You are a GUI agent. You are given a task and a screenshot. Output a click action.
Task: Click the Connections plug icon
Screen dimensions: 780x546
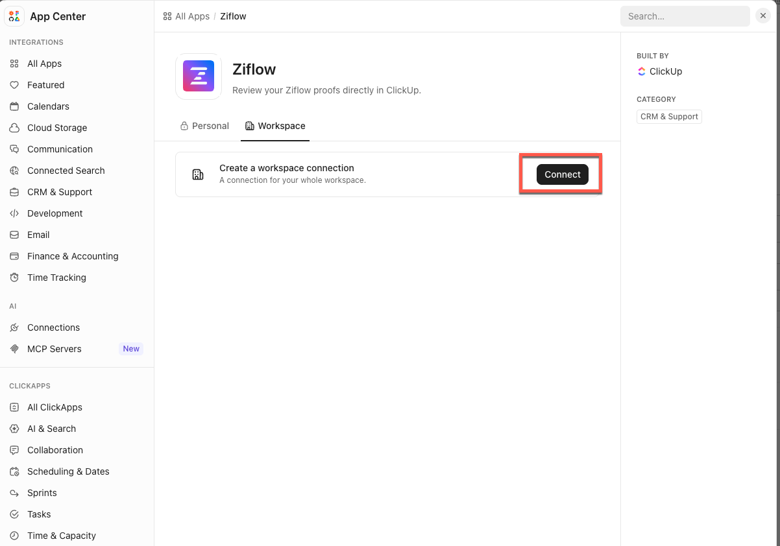pos(14,327)
